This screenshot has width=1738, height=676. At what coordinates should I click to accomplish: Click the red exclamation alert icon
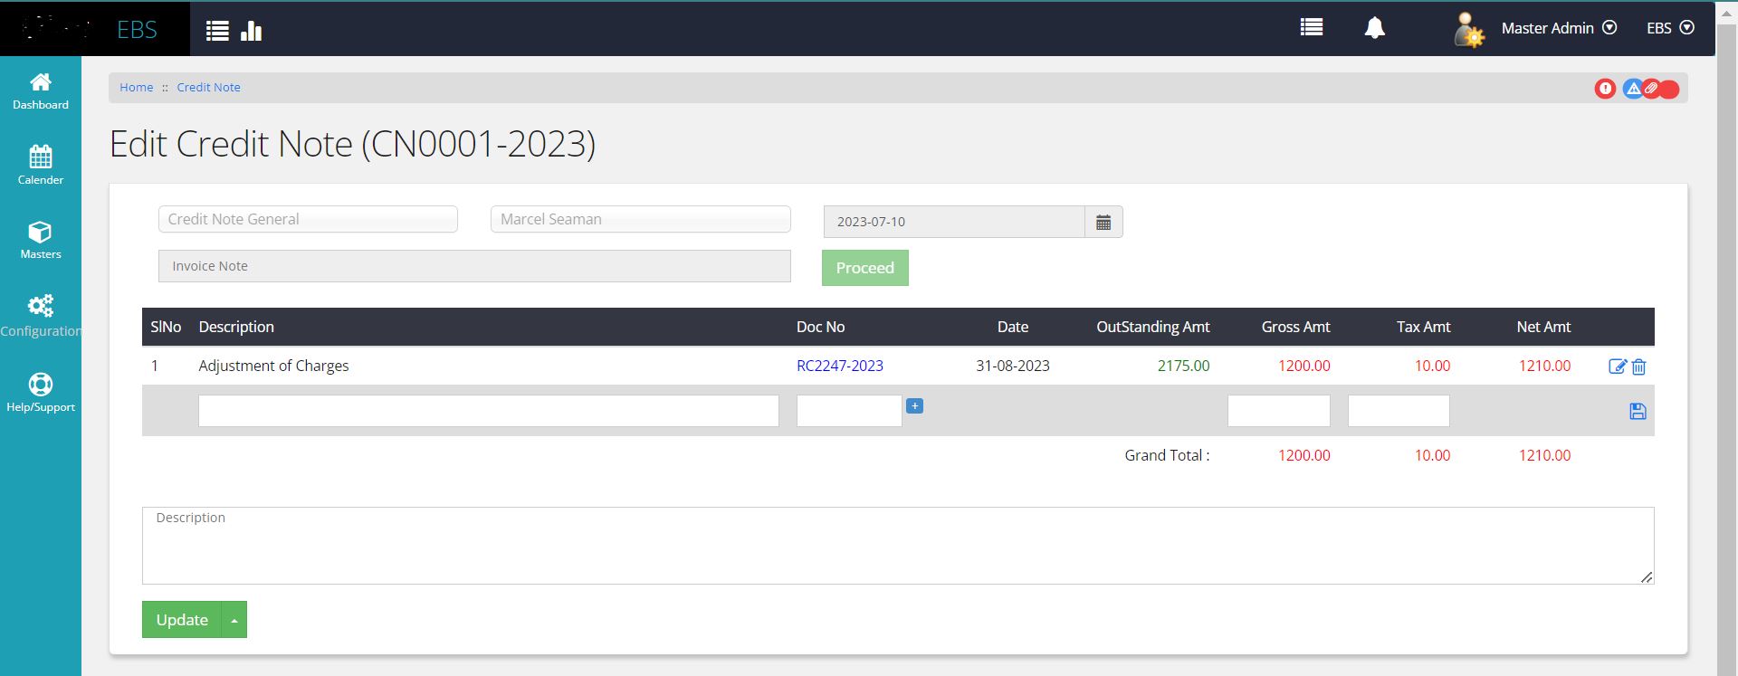coord(1605,89)
